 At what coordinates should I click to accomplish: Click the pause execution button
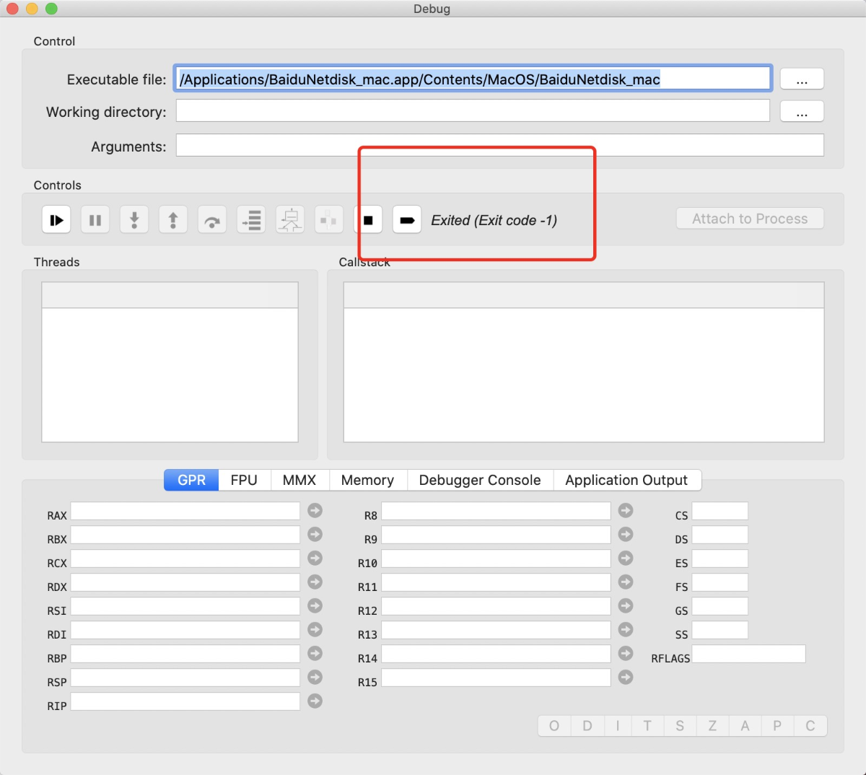pyautogui.click(x=95, y=220)
